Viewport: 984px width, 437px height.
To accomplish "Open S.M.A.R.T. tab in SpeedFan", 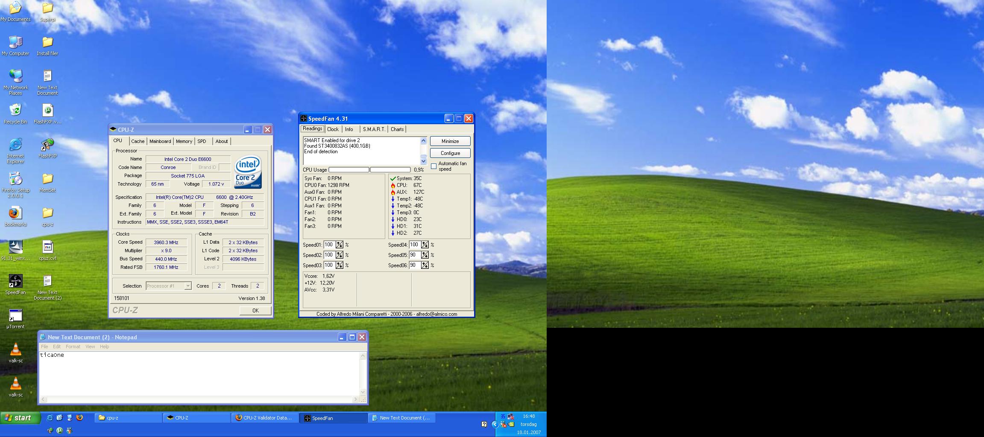I will [x=374, y=129].
